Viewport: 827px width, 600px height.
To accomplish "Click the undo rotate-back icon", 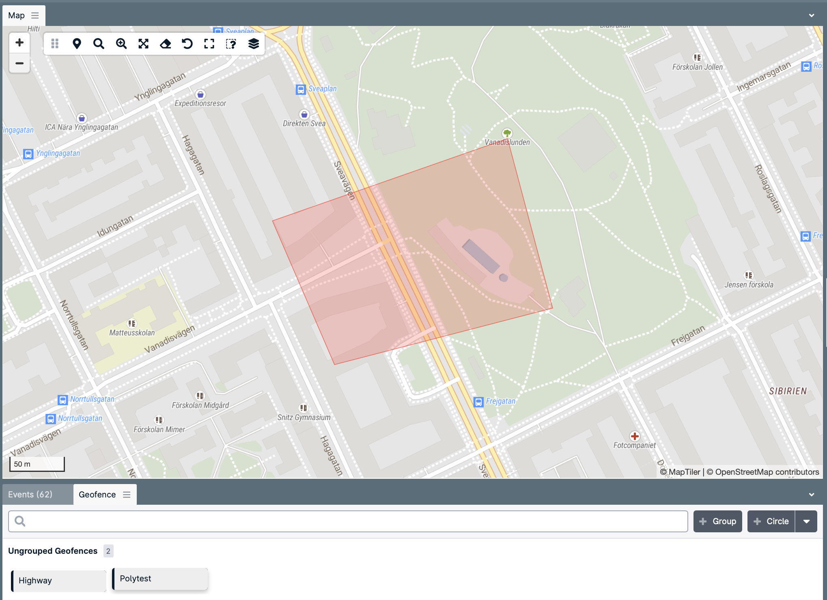I will click(x=187, y=43).
